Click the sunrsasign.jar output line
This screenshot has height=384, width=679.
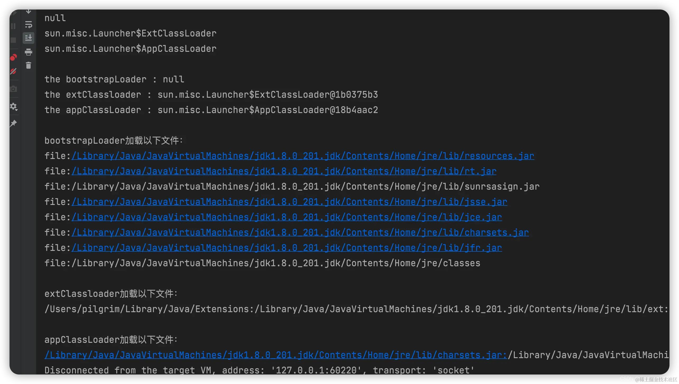(x=292, y=186)
